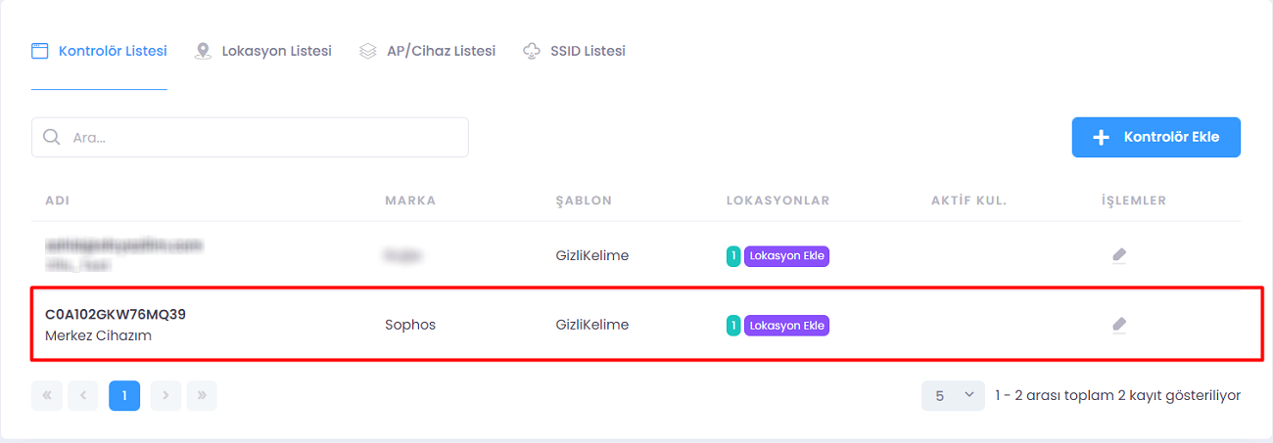Click the edit pencil icon for Merkez Cihazım

[x=1119, y=325]
